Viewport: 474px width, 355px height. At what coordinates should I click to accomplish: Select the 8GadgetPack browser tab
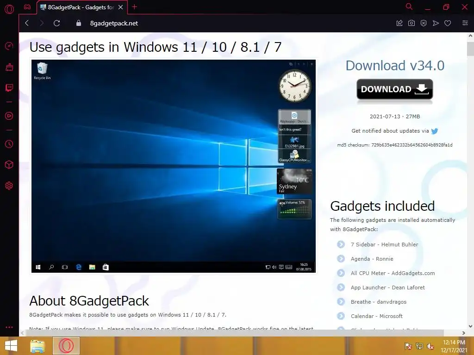click(82, 7)
